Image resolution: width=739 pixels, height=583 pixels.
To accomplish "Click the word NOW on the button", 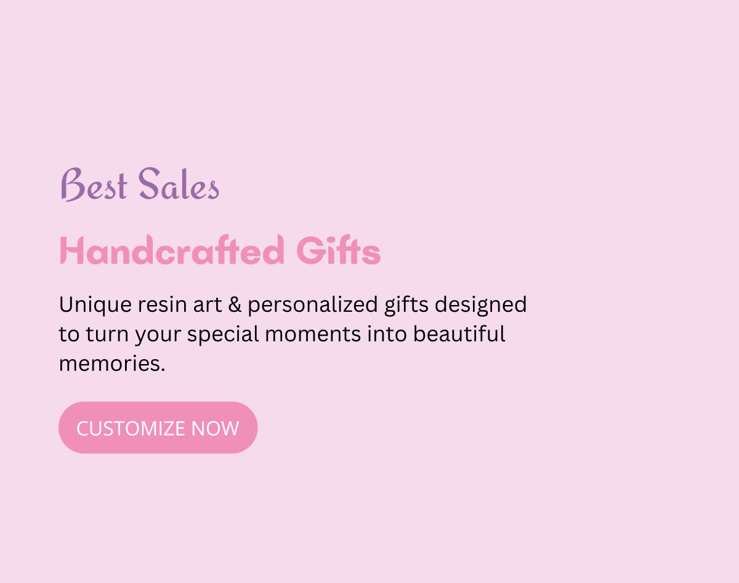I will click(216, 427).
